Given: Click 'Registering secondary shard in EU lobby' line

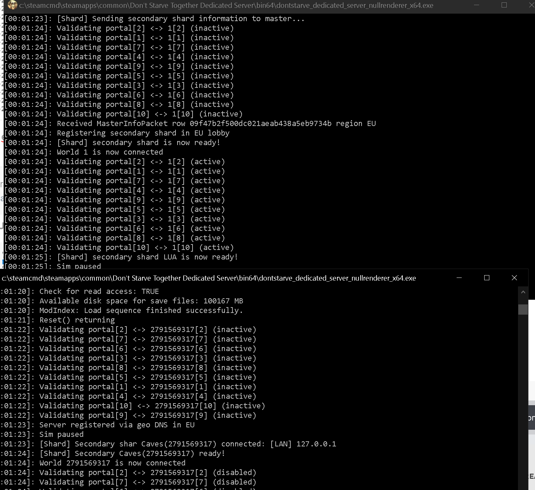Looking at the screenshot, I should (117, 133).
